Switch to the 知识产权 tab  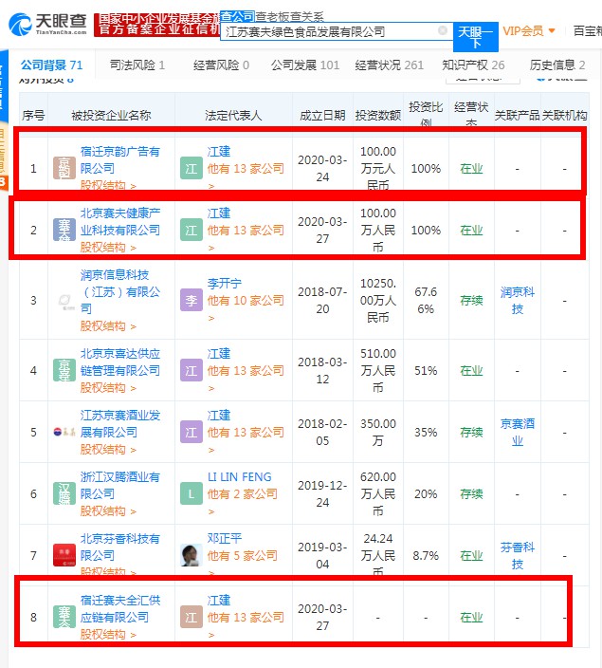click(473, 65)
